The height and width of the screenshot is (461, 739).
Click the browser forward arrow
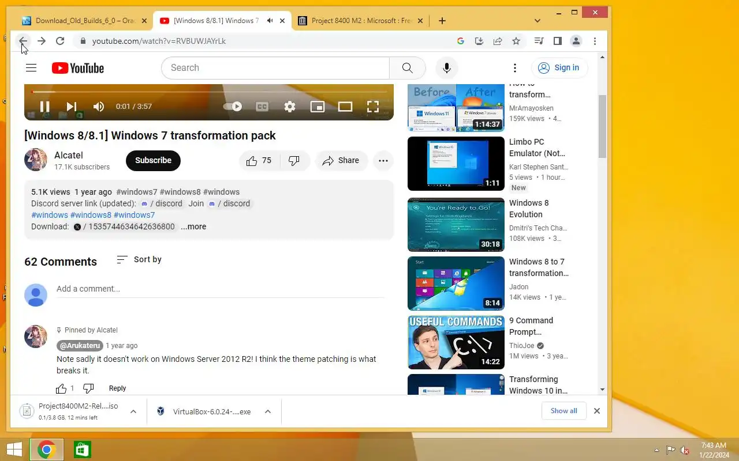(x=41, y=41)
